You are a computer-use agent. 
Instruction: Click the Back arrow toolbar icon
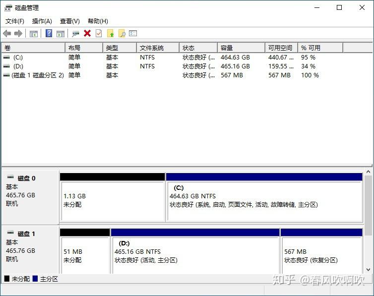click(x=7, y=33)
